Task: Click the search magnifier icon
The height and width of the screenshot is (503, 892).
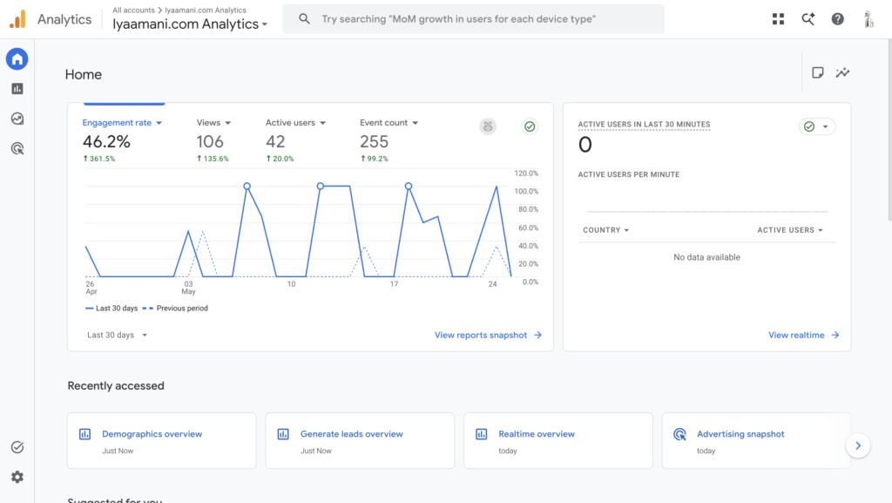Action: point(304,19)
